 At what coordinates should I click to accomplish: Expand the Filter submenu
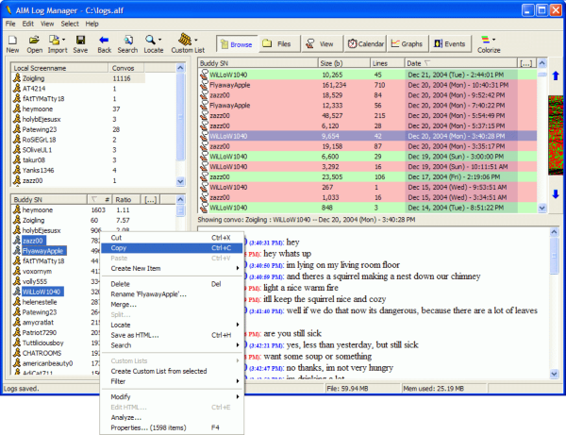tap(238, 381)
